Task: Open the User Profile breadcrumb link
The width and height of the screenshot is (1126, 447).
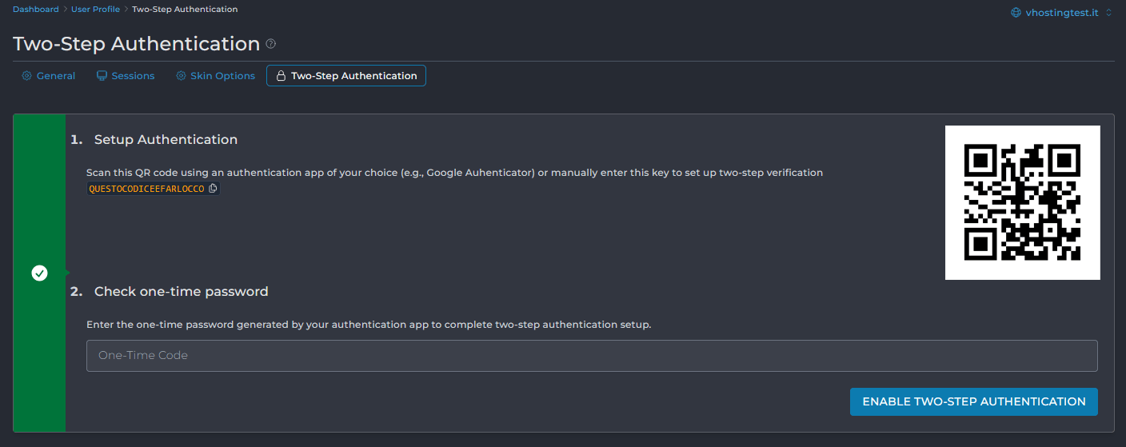Action: pyautogui.click(x=95, y=10)
